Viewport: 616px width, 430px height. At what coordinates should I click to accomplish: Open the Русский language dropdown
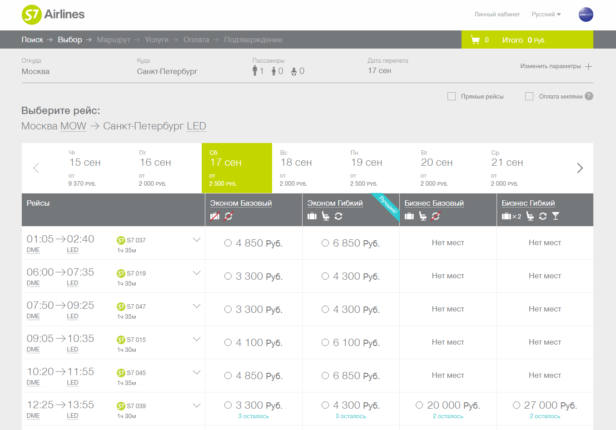[x=546, y=15]
